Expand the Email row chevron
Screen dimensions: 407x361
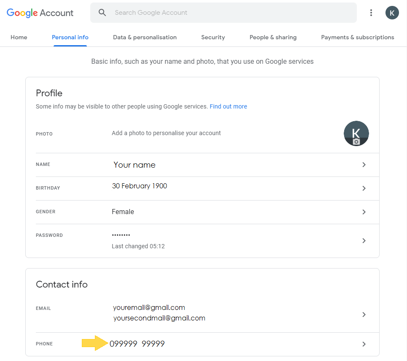click(x=364, y=314)
